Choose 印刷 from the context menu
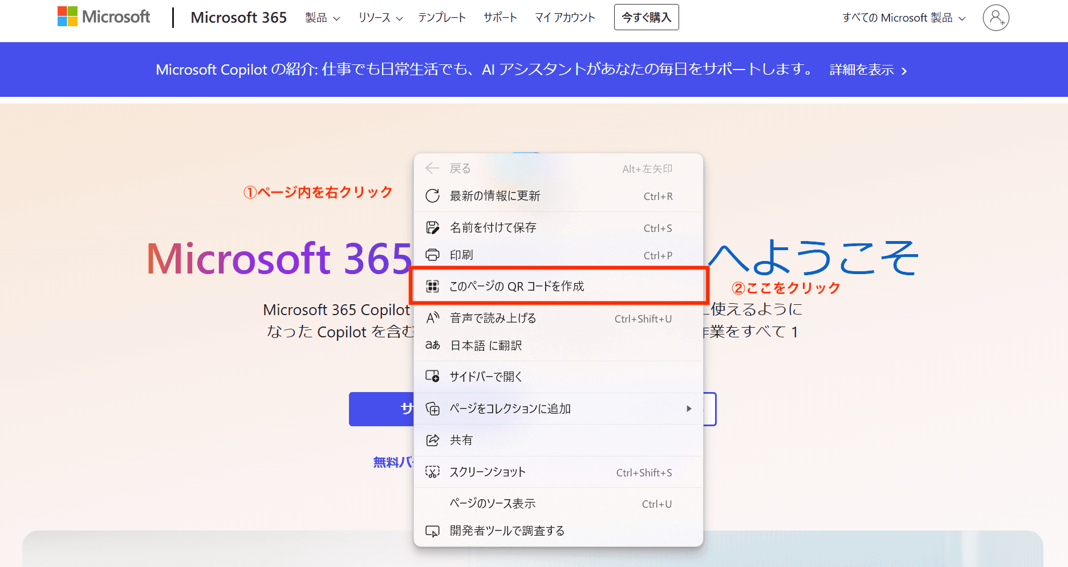Image resolution: width=1068 pixels, height=567 pixels. (558, 255)
